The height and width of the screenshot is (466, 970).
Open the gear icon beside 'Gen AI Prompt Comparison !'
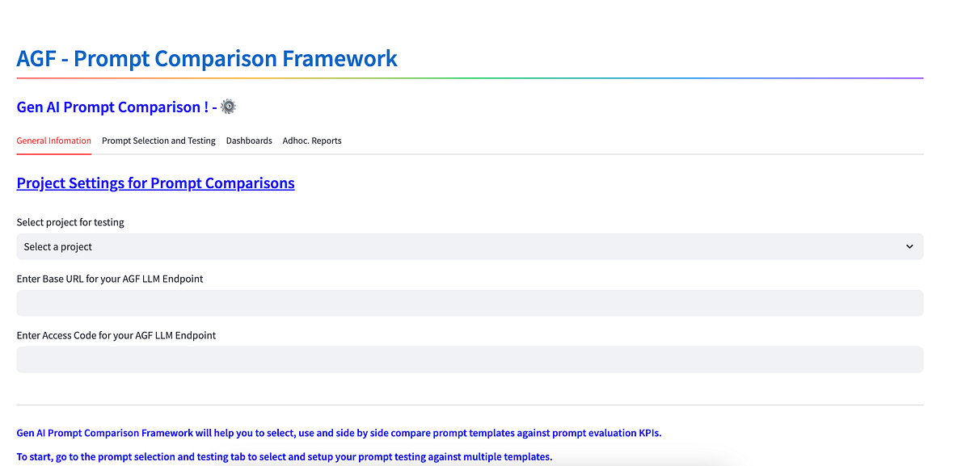tap(227, 106)
